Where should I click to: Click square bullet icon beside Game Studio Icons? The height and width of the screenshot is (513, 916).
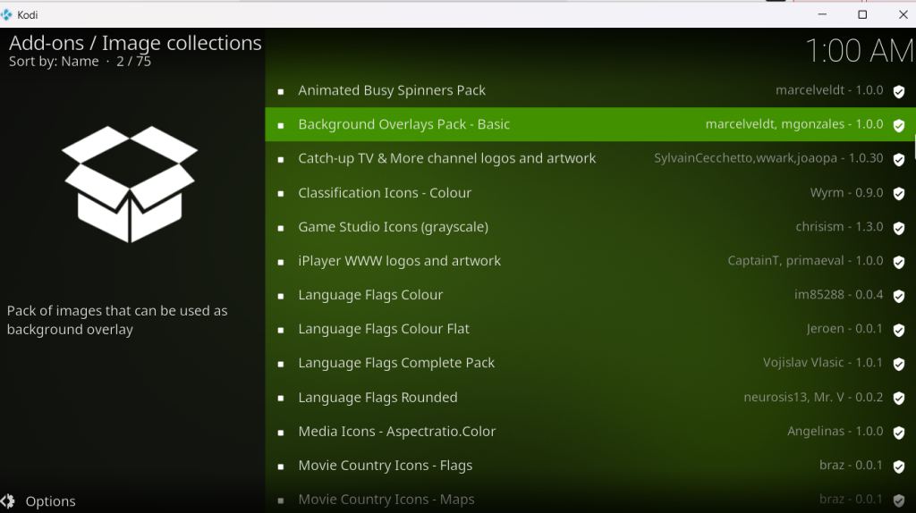(281, 228)
